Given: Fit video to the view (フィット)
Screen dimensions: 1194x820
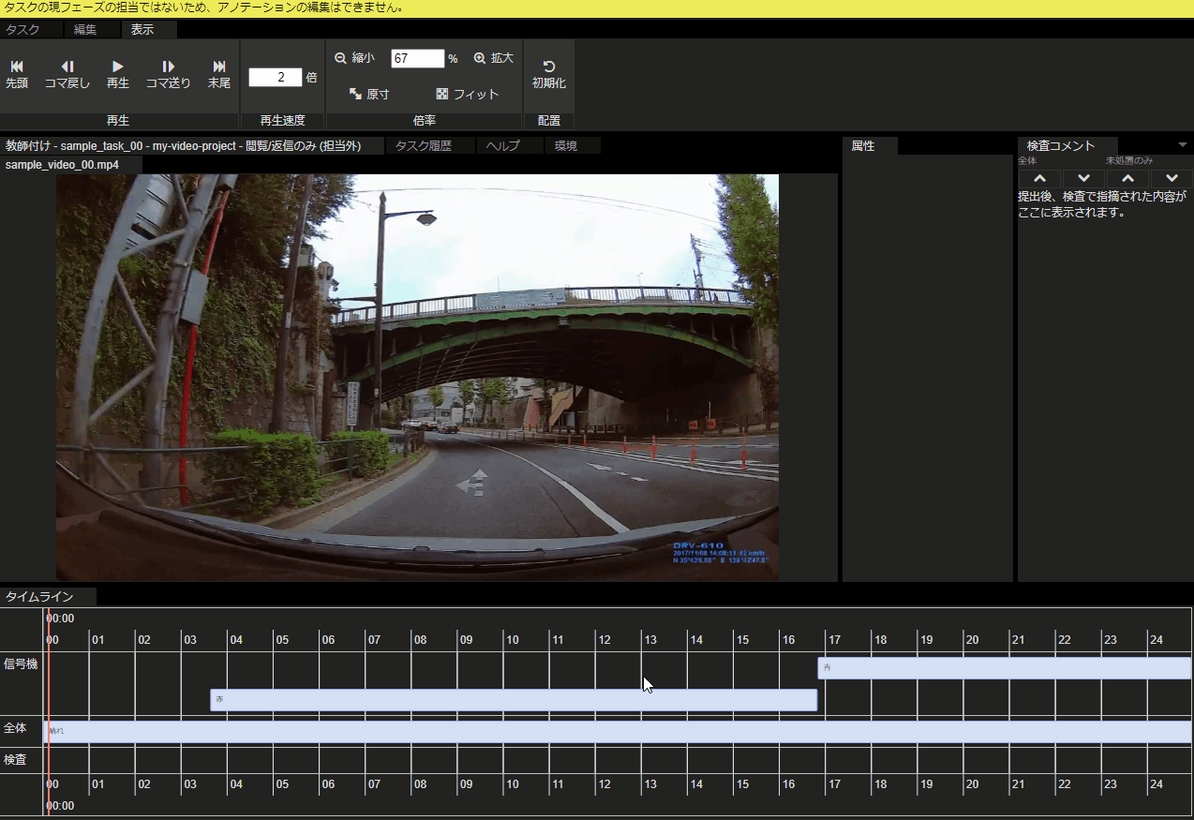Looking at the screenshot, I should coord(467,94).
